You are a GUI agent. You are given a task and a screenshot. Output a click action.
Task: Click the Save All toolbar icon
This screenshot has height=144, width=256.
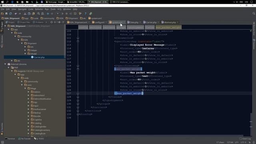pos(6,14)
